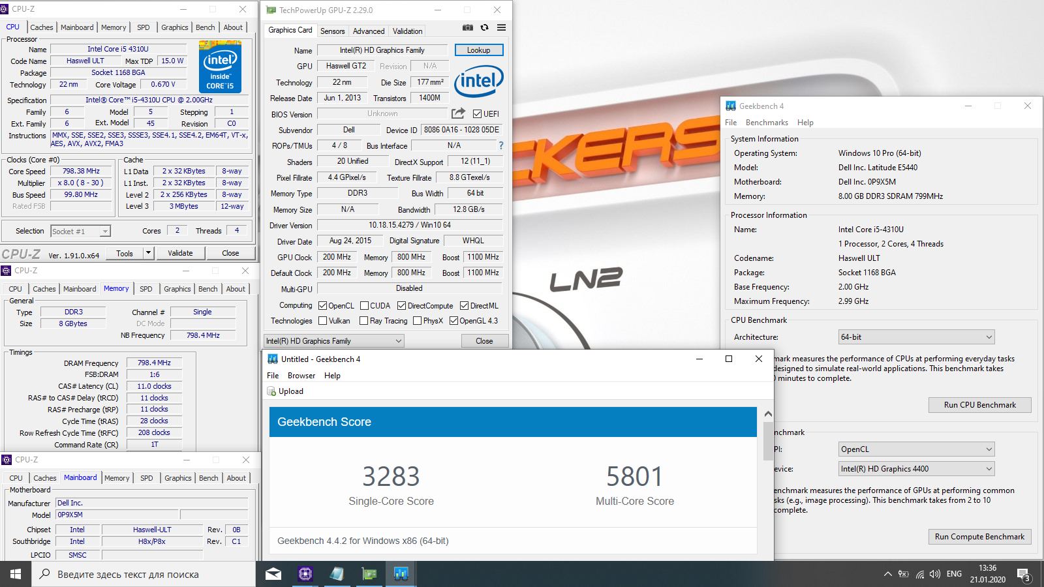Open the Graphics tab in the Mainboard CPU-Z window
This screenshot has width=1044, height=587.
click(178, 478)
